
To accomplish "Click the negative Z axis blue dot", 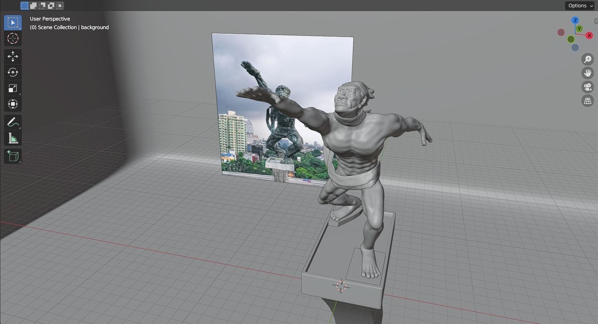I will tap(575, 48).
